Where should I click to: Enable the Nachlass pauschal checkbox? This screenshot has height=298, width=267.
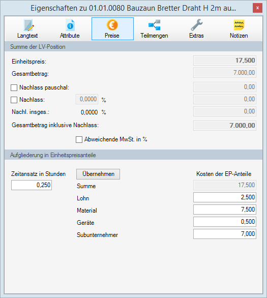coord(14,88)
